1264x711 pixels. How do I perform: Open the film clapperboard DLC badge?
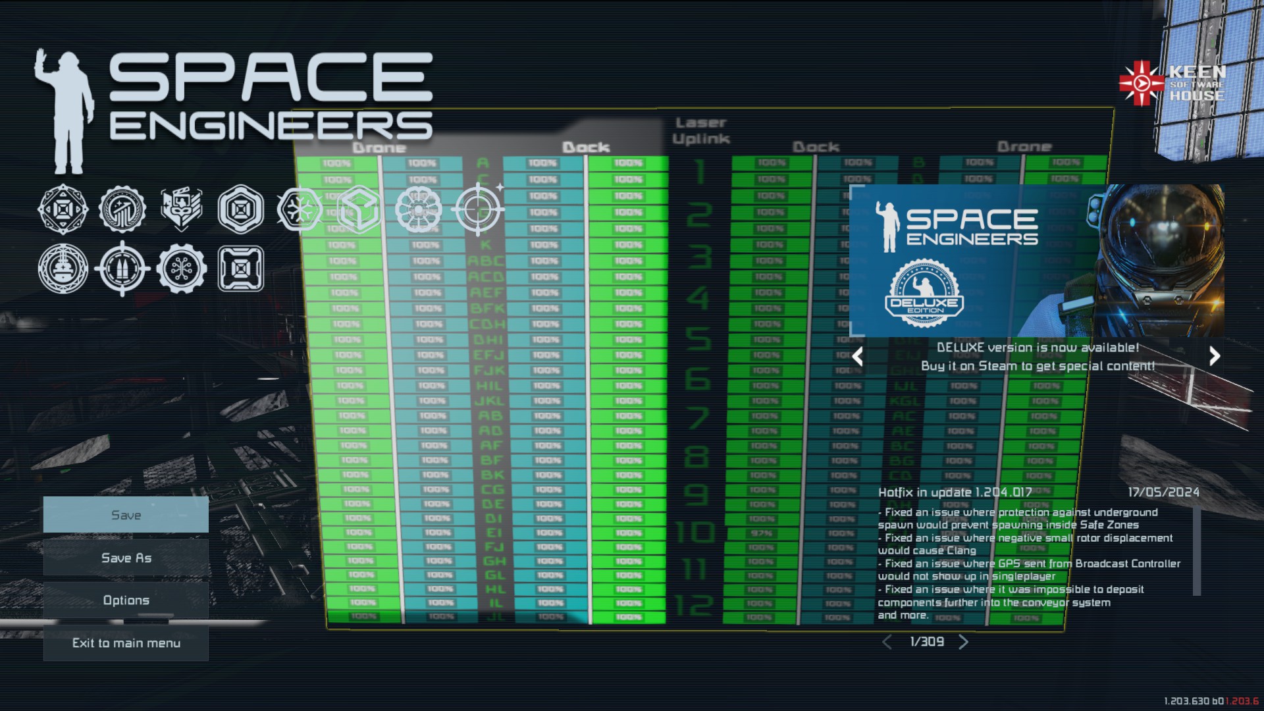pos(182,209)
